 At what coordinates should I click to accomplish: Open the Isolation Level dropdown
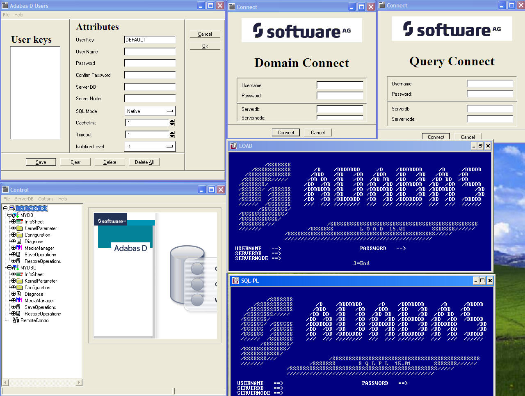(170, 147)
